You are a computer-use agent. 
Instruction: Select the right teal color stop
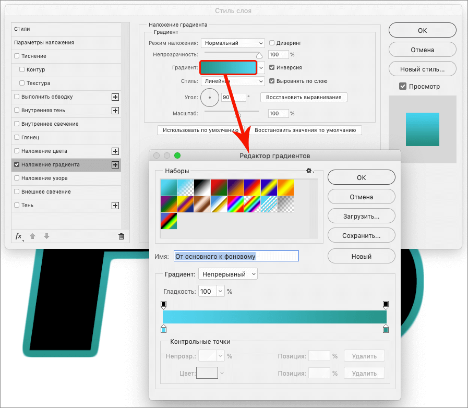pos(386,329)
